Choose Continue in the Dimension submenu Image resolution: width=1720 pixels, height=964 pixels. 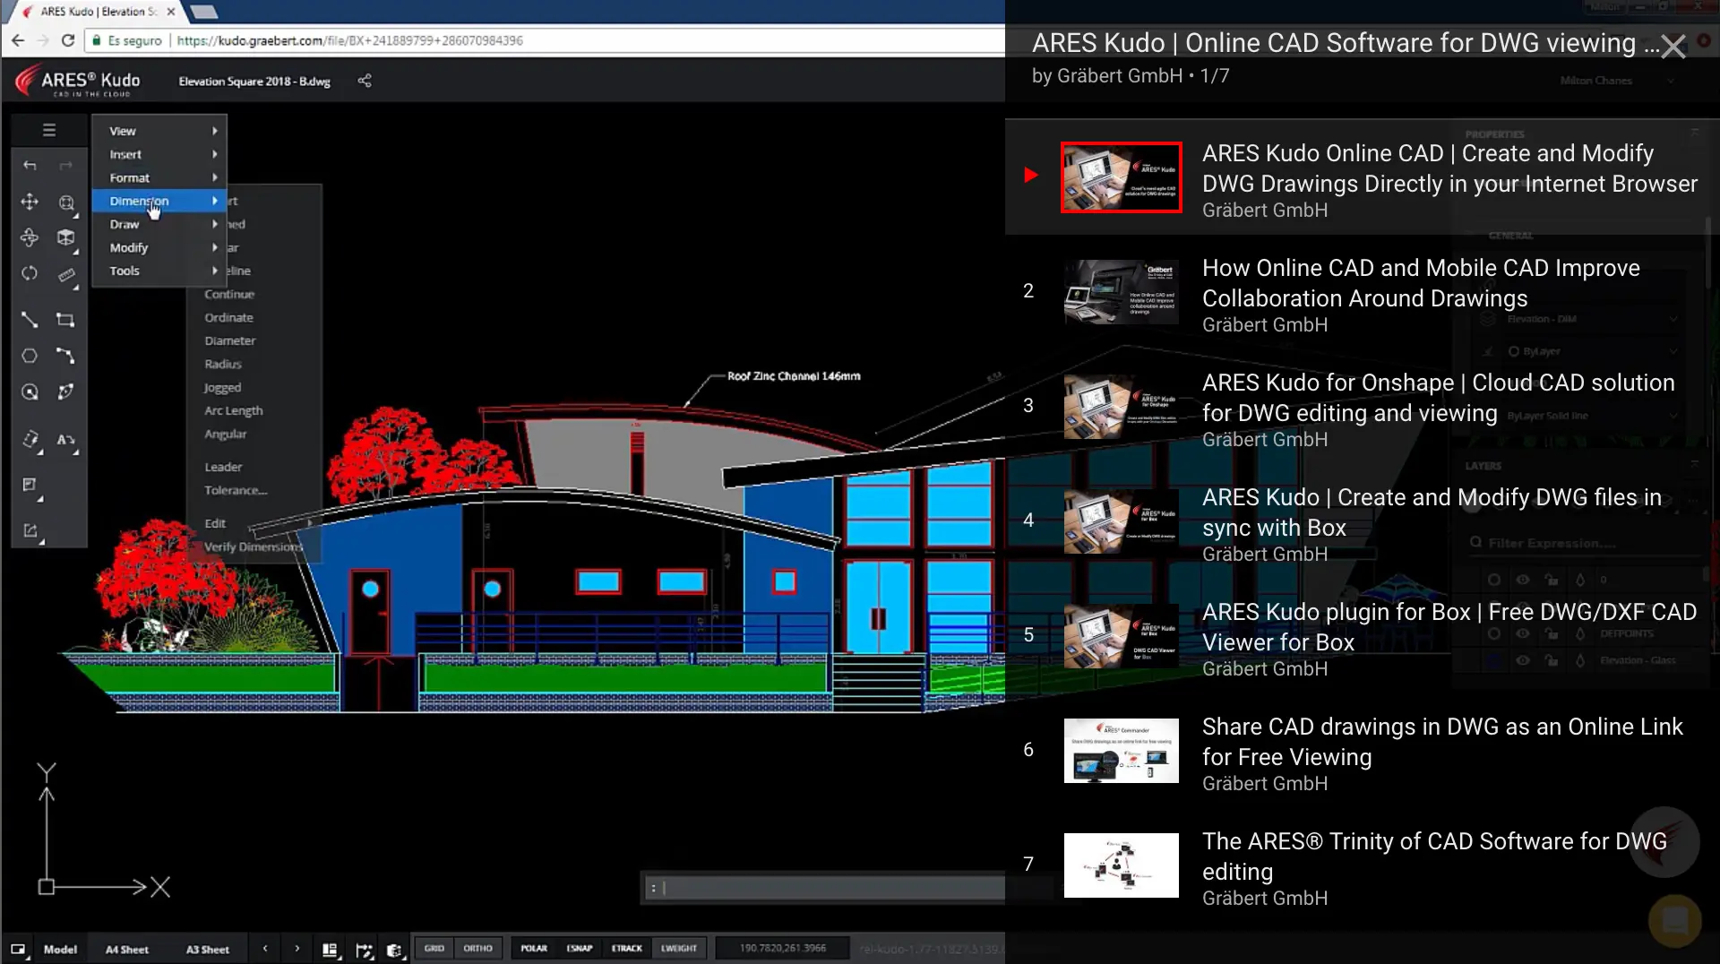229,294
